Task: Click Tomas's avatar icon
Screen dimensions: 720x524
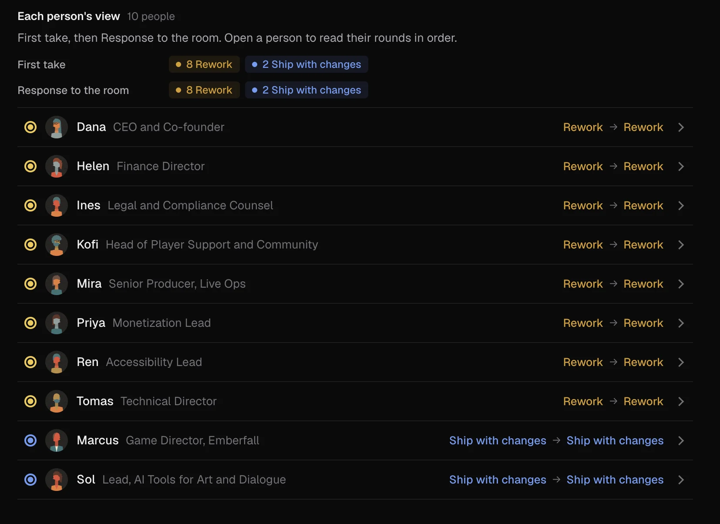Action: pyautogui.click(x=57, y=401)
